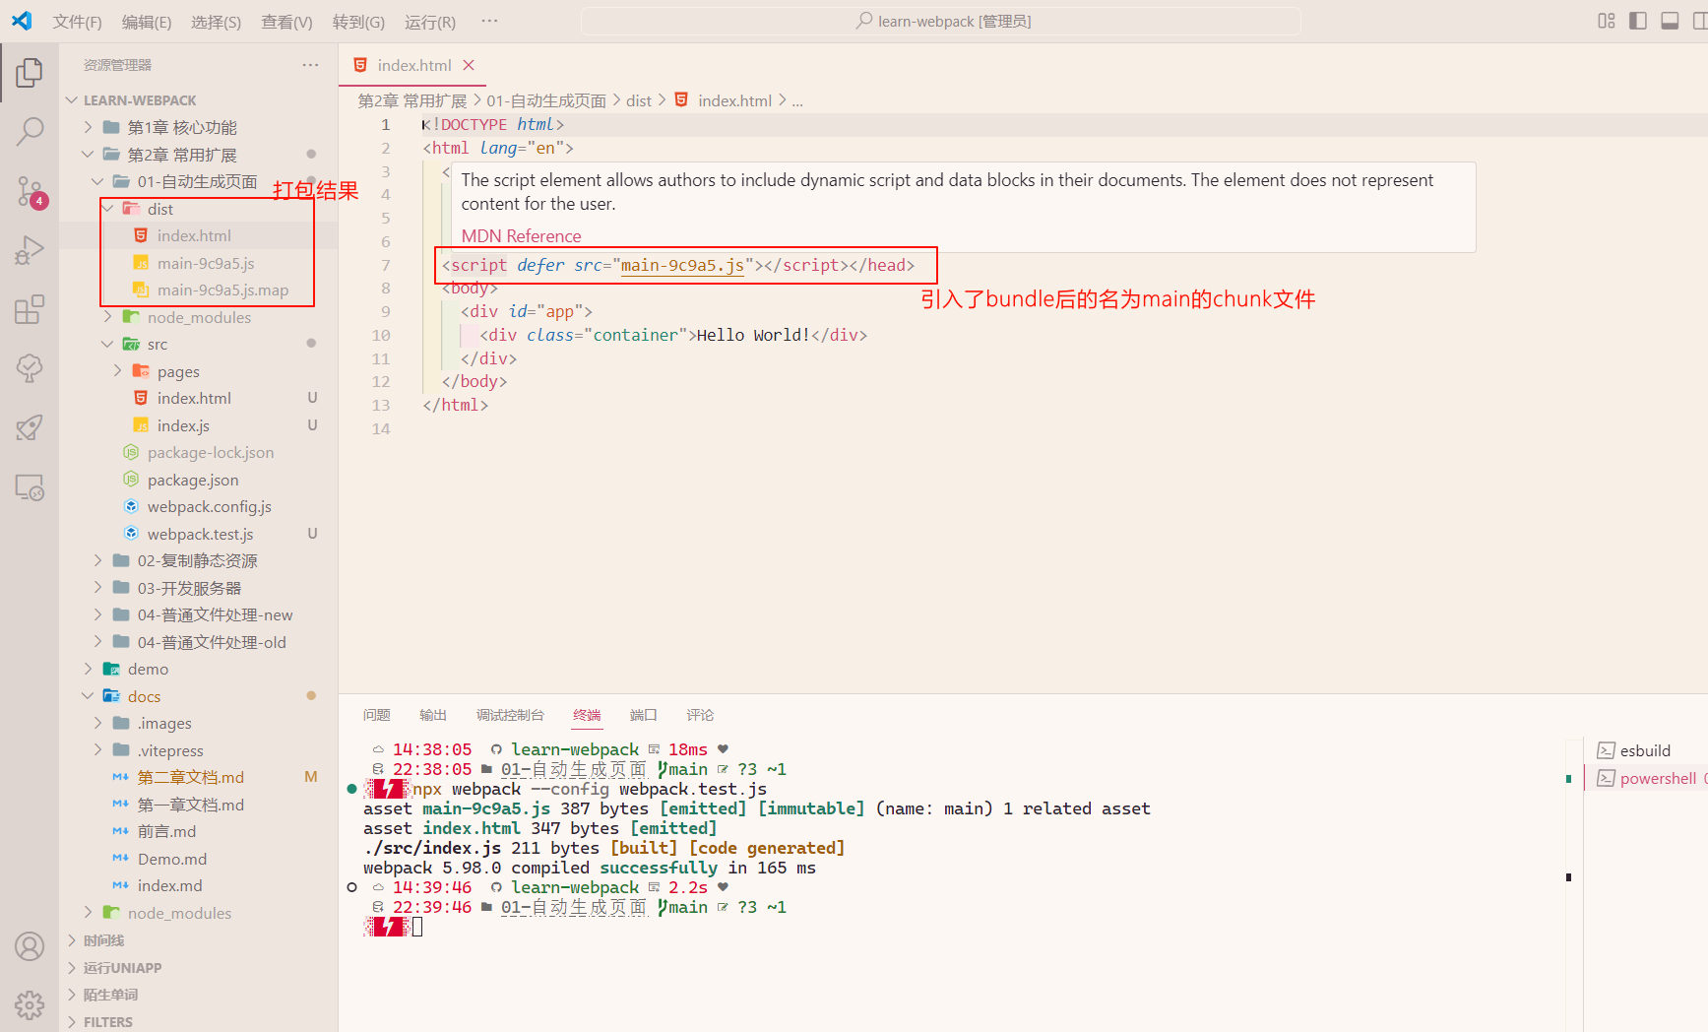Open the 运行(R) menu

pyautogui.click(x=430, y=22)
